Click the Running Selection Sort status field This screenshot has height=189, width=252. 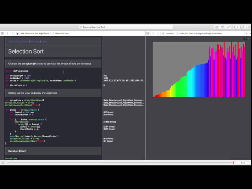(126, 27)
